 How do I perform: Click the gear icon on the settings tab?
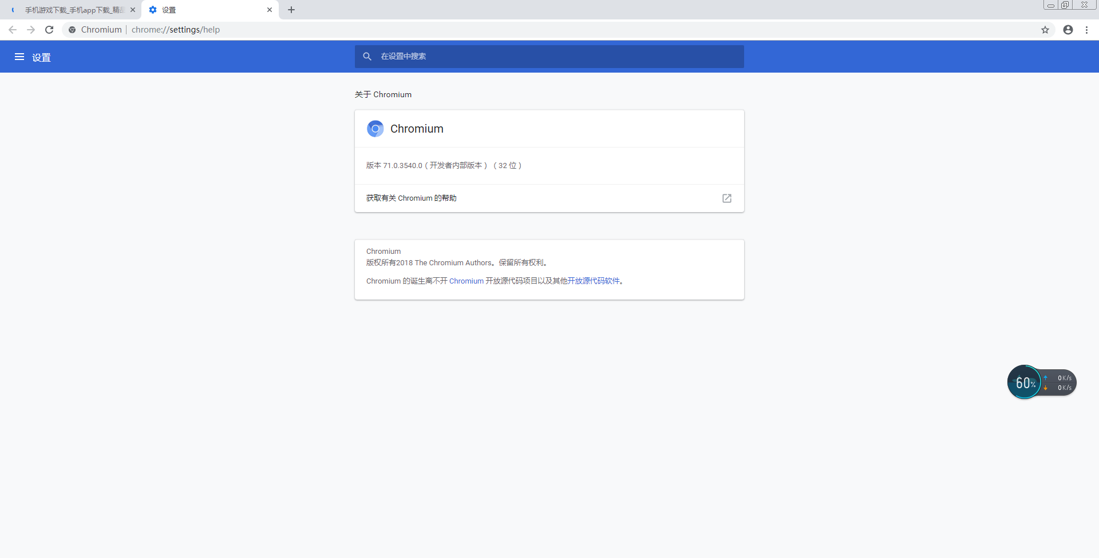click(x=153, y=10)
